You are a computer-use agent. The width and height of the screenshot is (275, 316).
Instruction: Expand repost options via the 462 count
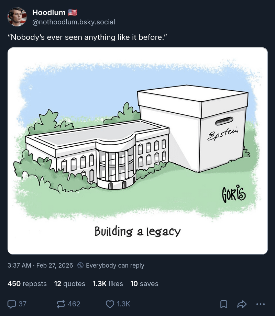pos(74,304)
